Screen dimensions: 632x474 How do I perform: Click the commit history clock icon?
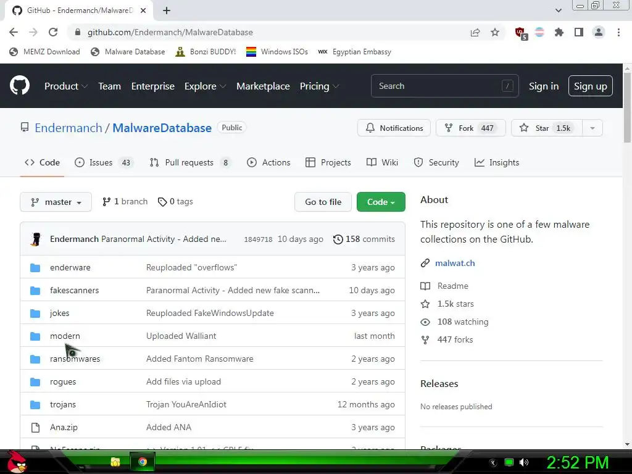click(x=338, y=239)
